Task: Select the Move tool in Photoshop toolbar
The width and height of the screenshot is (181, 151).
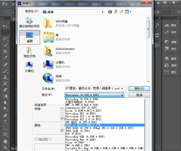Action: click(5, 26)
